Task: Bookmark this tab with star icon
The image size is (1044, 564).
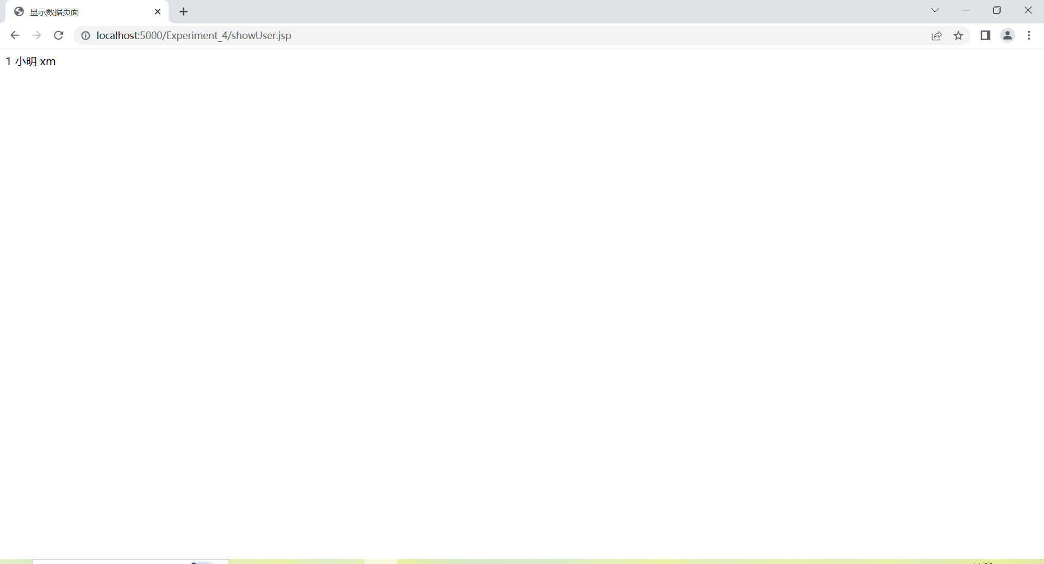Action: (959, 36)
